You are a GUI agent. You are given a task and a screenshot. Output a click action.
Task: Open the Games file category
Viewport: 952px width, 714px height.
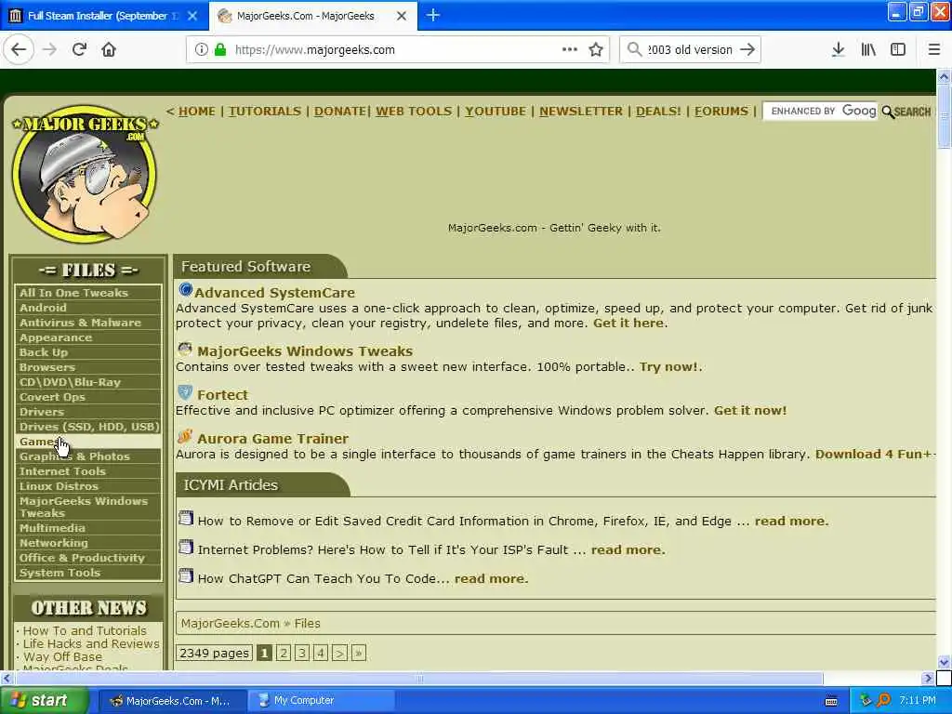pyautogui.click(x=88, y=442)
